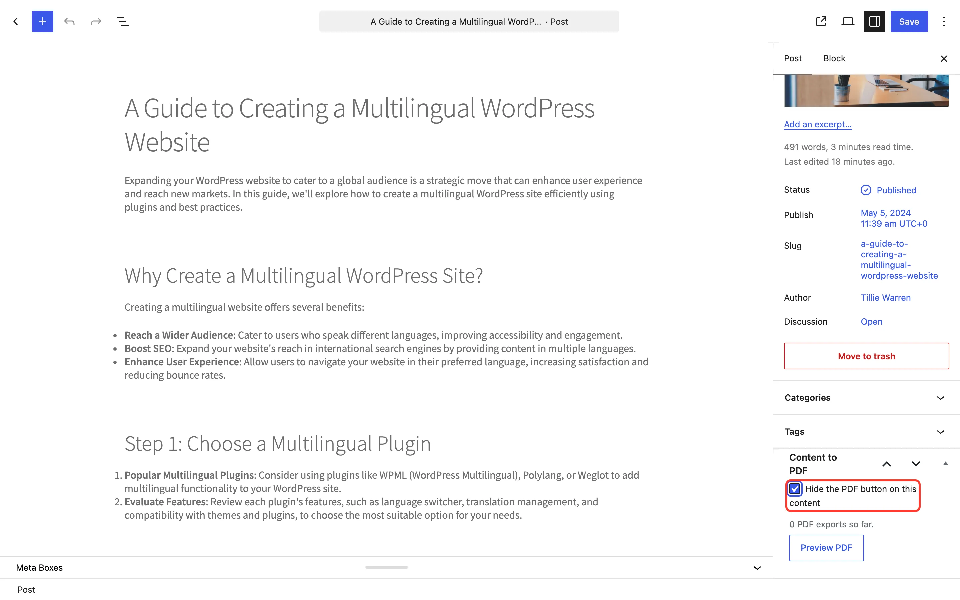
Task: Collapse the Meta Boxes section chevron
Action: tap(757, 568)
